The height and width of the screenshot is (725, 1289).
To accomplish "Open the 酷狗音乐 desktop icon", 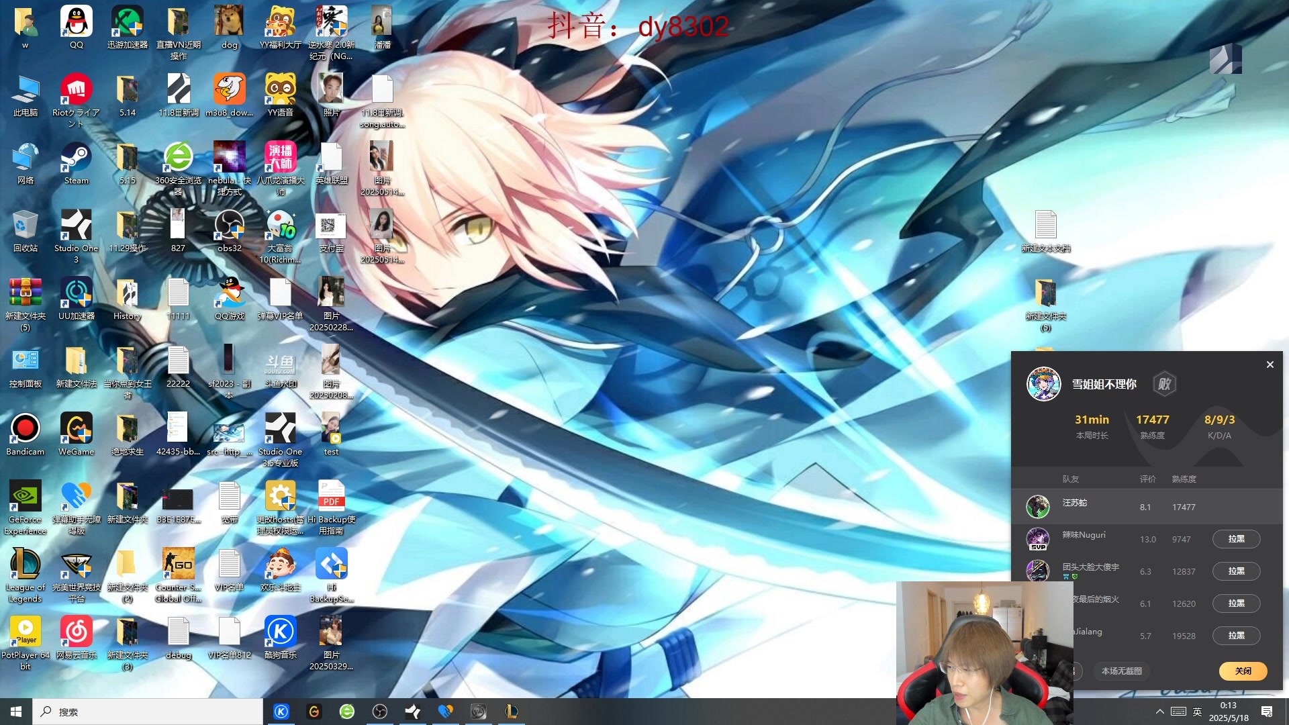I will 281,638.
